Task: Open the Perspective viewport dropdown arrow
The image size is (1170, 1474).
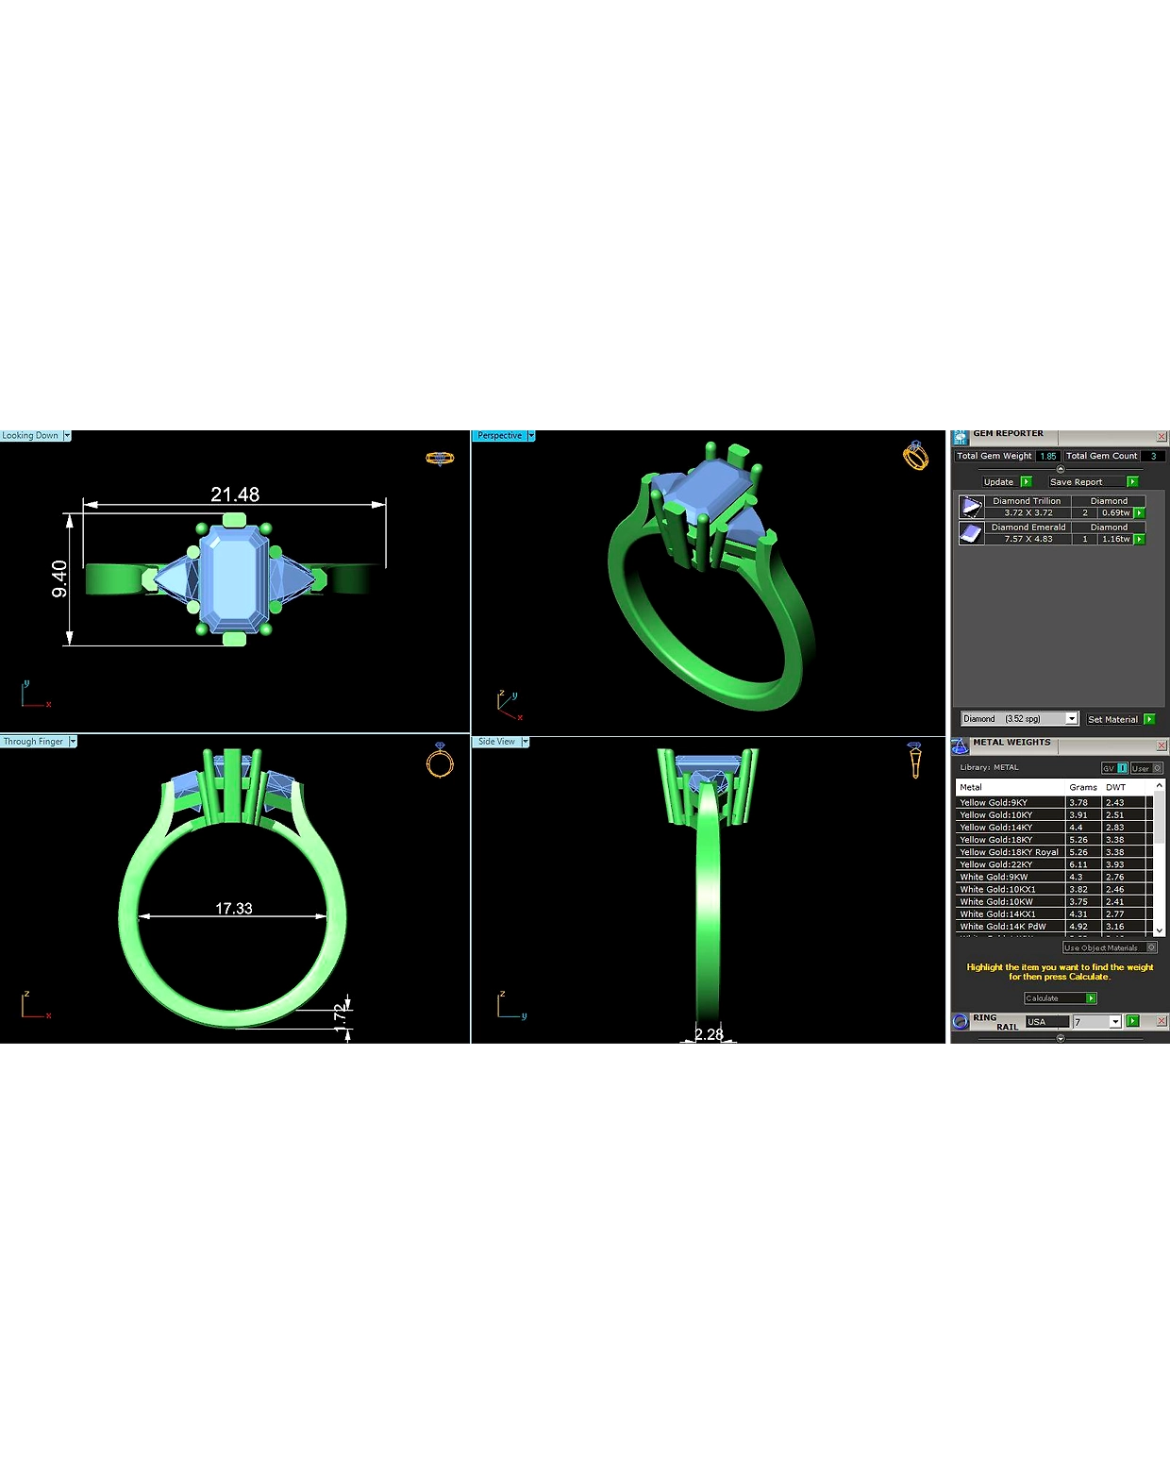Action: coord(531,436)
